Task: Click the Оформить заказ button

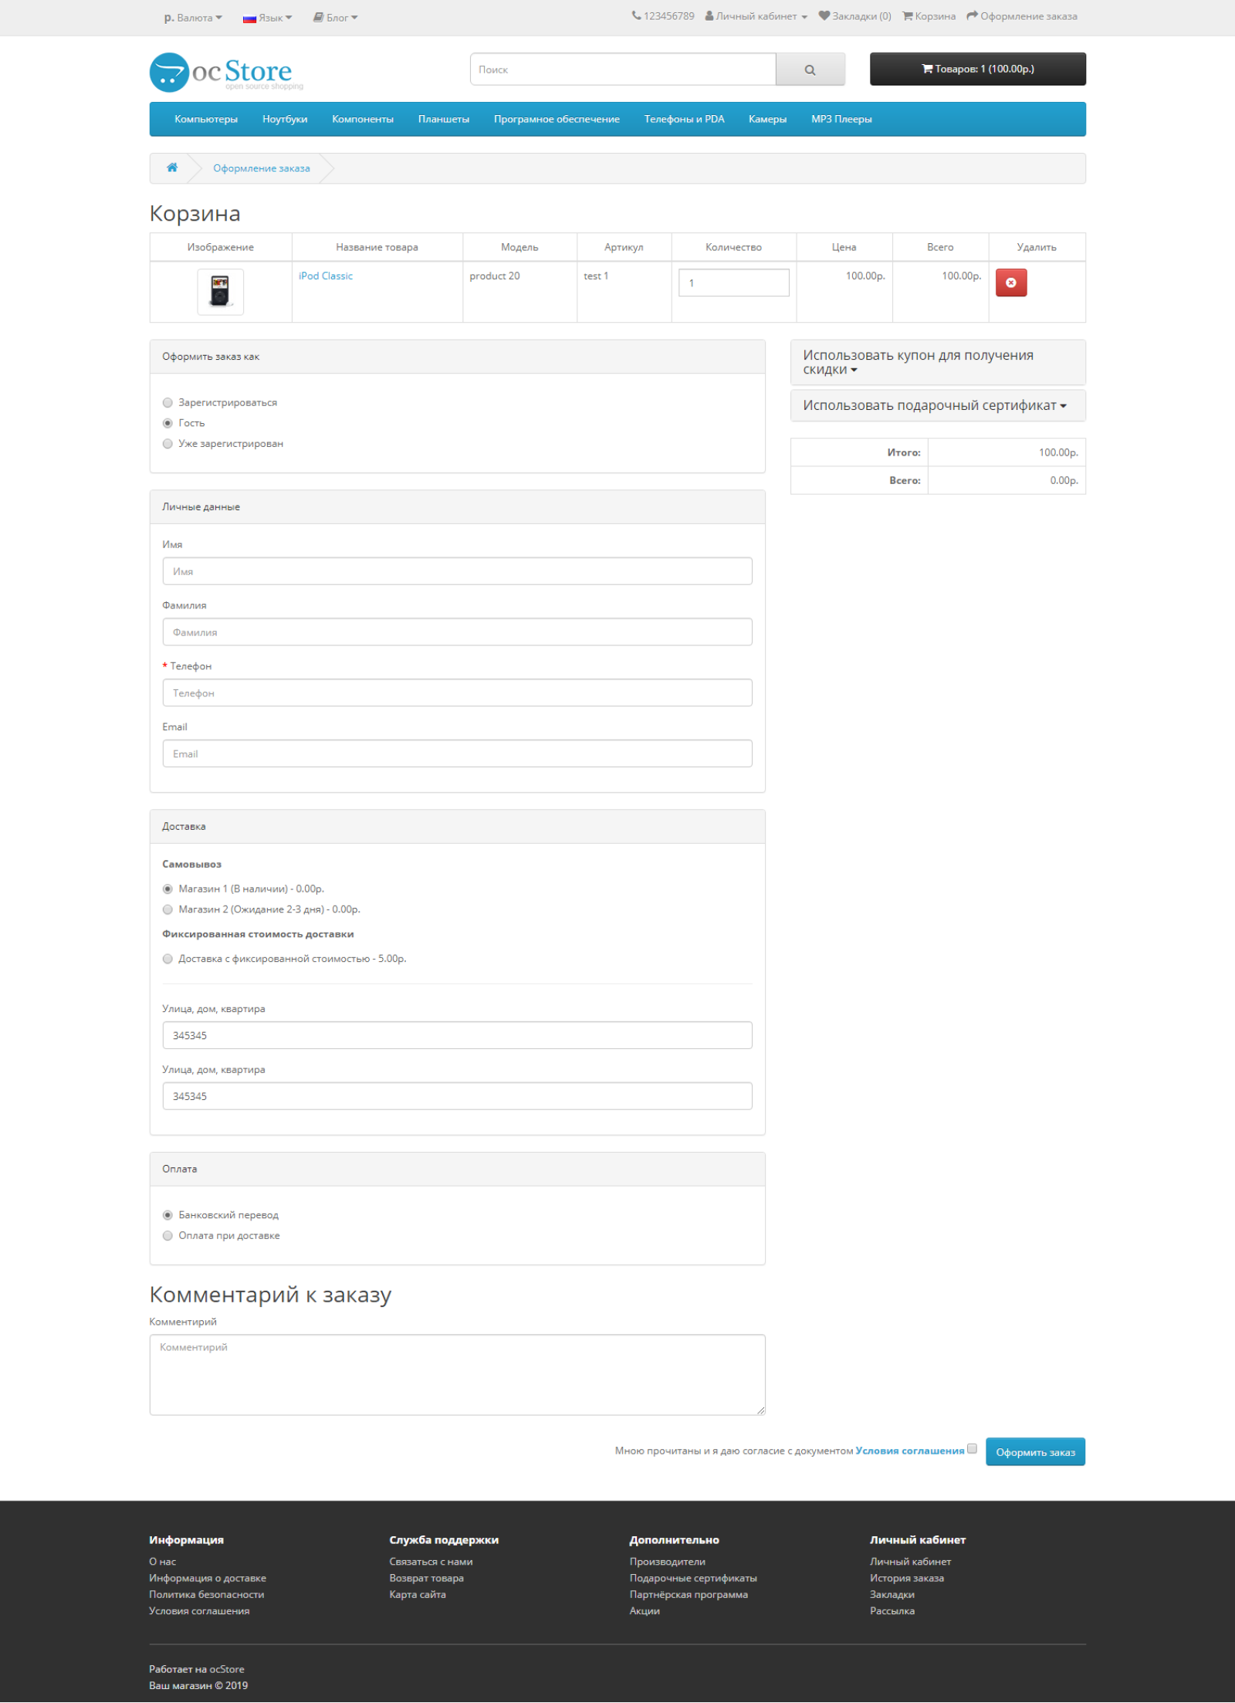Action: tap(1035, 1452)
